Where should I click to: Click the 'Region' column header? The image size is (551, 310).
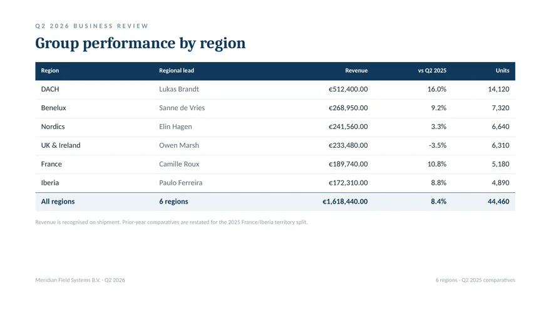50,71
